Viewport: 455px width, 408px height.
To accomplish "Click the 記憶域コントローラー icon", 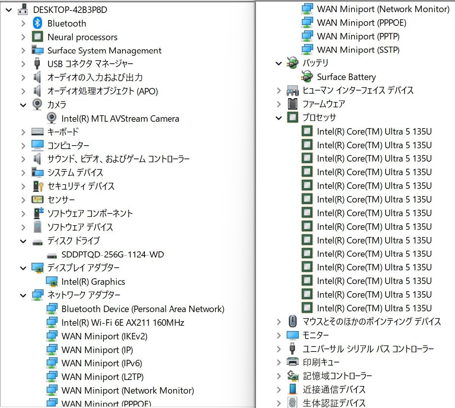I will 292,376.
